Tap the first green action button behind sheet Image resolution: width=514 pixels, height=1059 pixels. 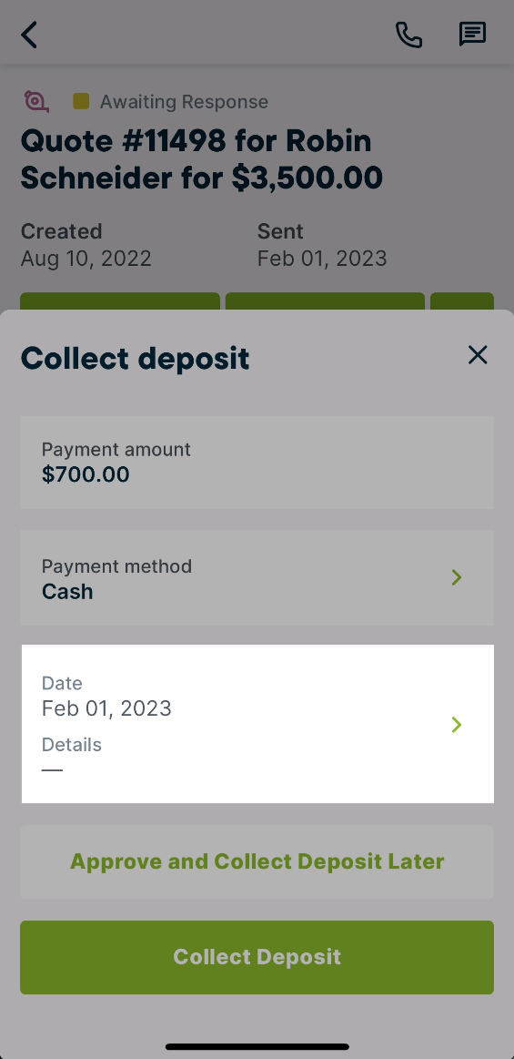(x=120, y=301)
